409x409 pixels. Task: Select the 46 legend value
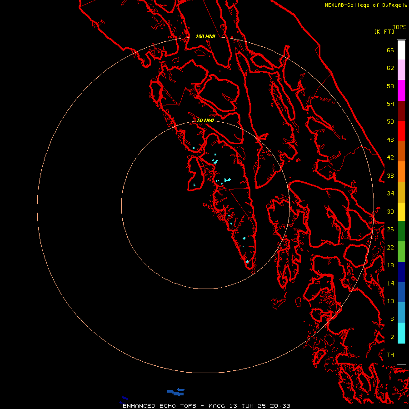(x=390, y=140)
